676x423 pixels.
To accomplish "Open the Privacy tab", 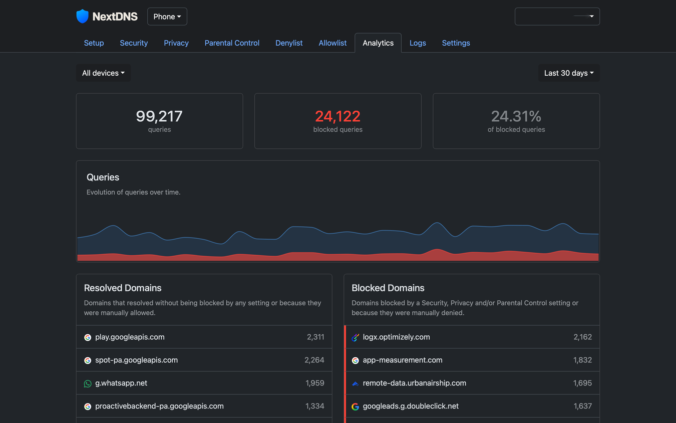I will [x=176, y=43].
